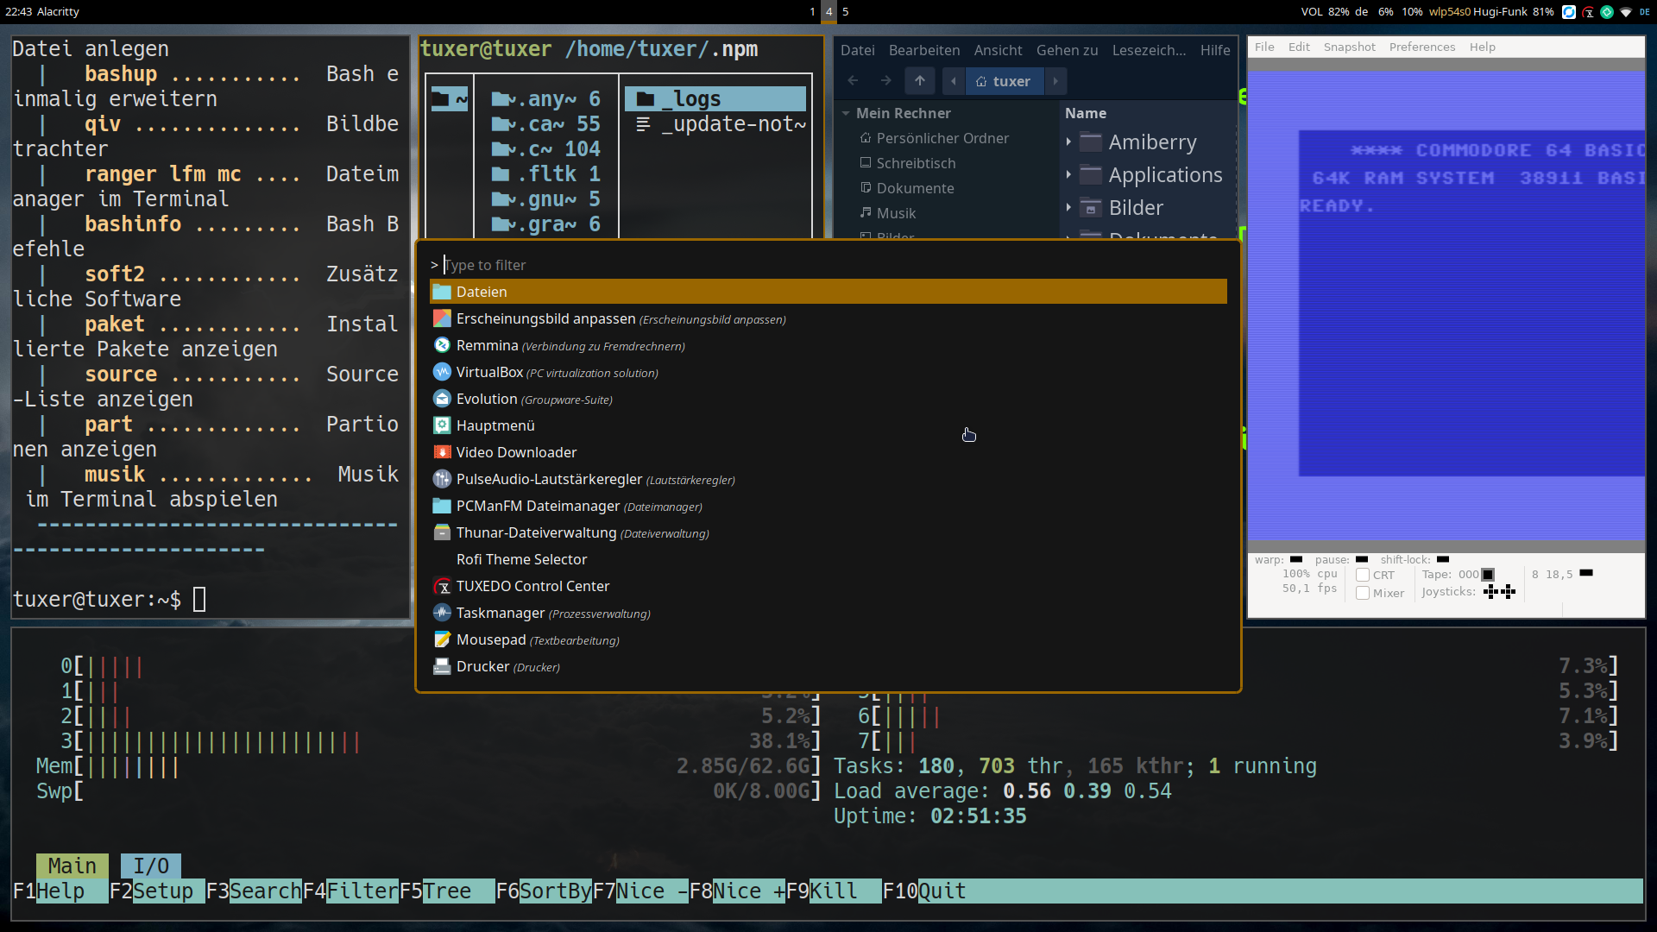Toggle the pause indicator in emulator status bar

pos(1362,559)
